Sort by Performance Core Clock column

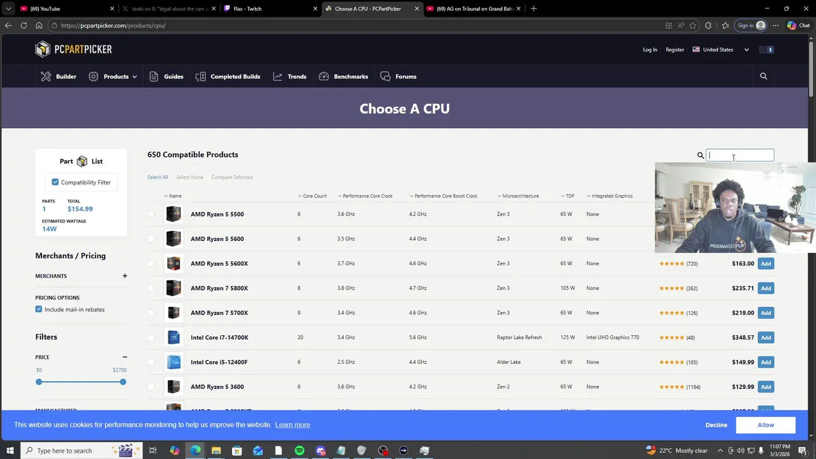[365, 196]
